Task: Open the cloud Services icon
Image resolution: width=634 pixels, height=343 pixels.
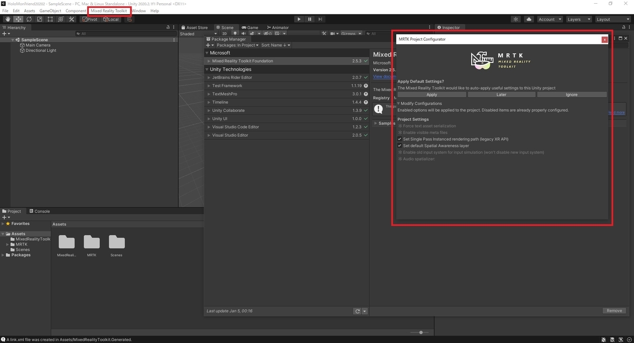Action: (x=529, y=19)
